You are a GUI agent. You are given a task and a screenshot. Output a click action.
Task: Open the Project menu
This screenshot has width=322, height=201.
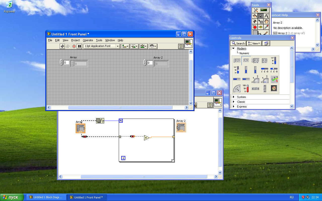[75, 40]
